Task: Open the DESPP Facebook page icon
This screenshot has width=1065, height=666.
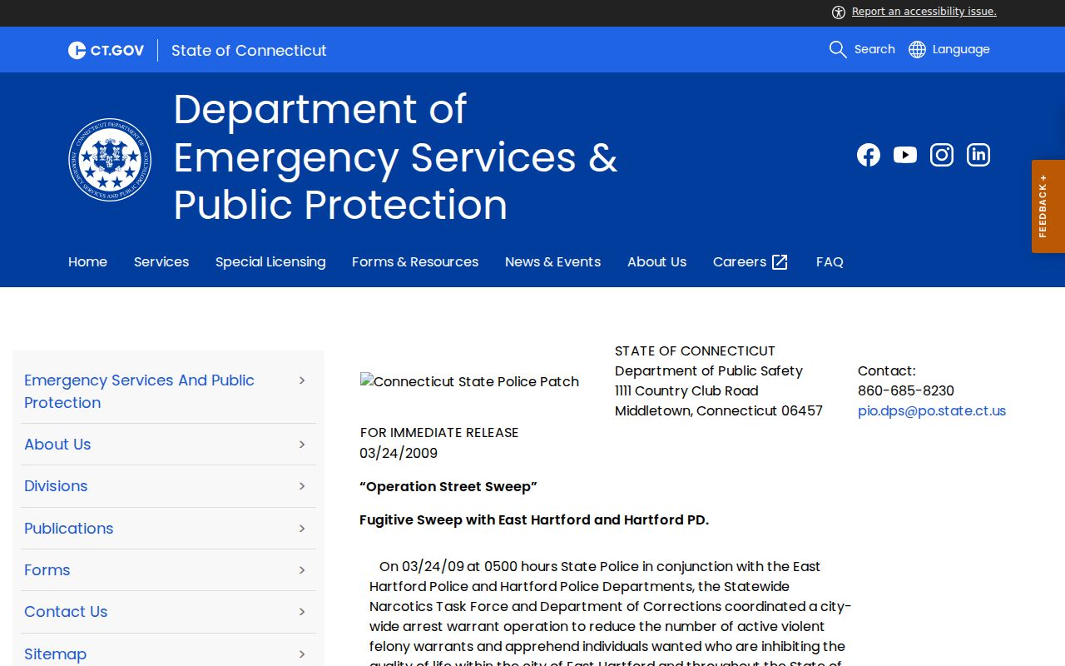Action: [869, 155]
